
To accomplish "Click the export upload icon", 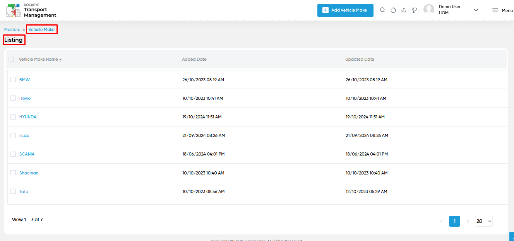I will click(404, 10).
